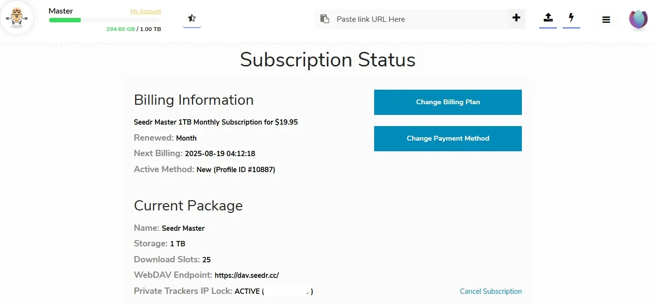Click the Download Slots value 25

207,260
